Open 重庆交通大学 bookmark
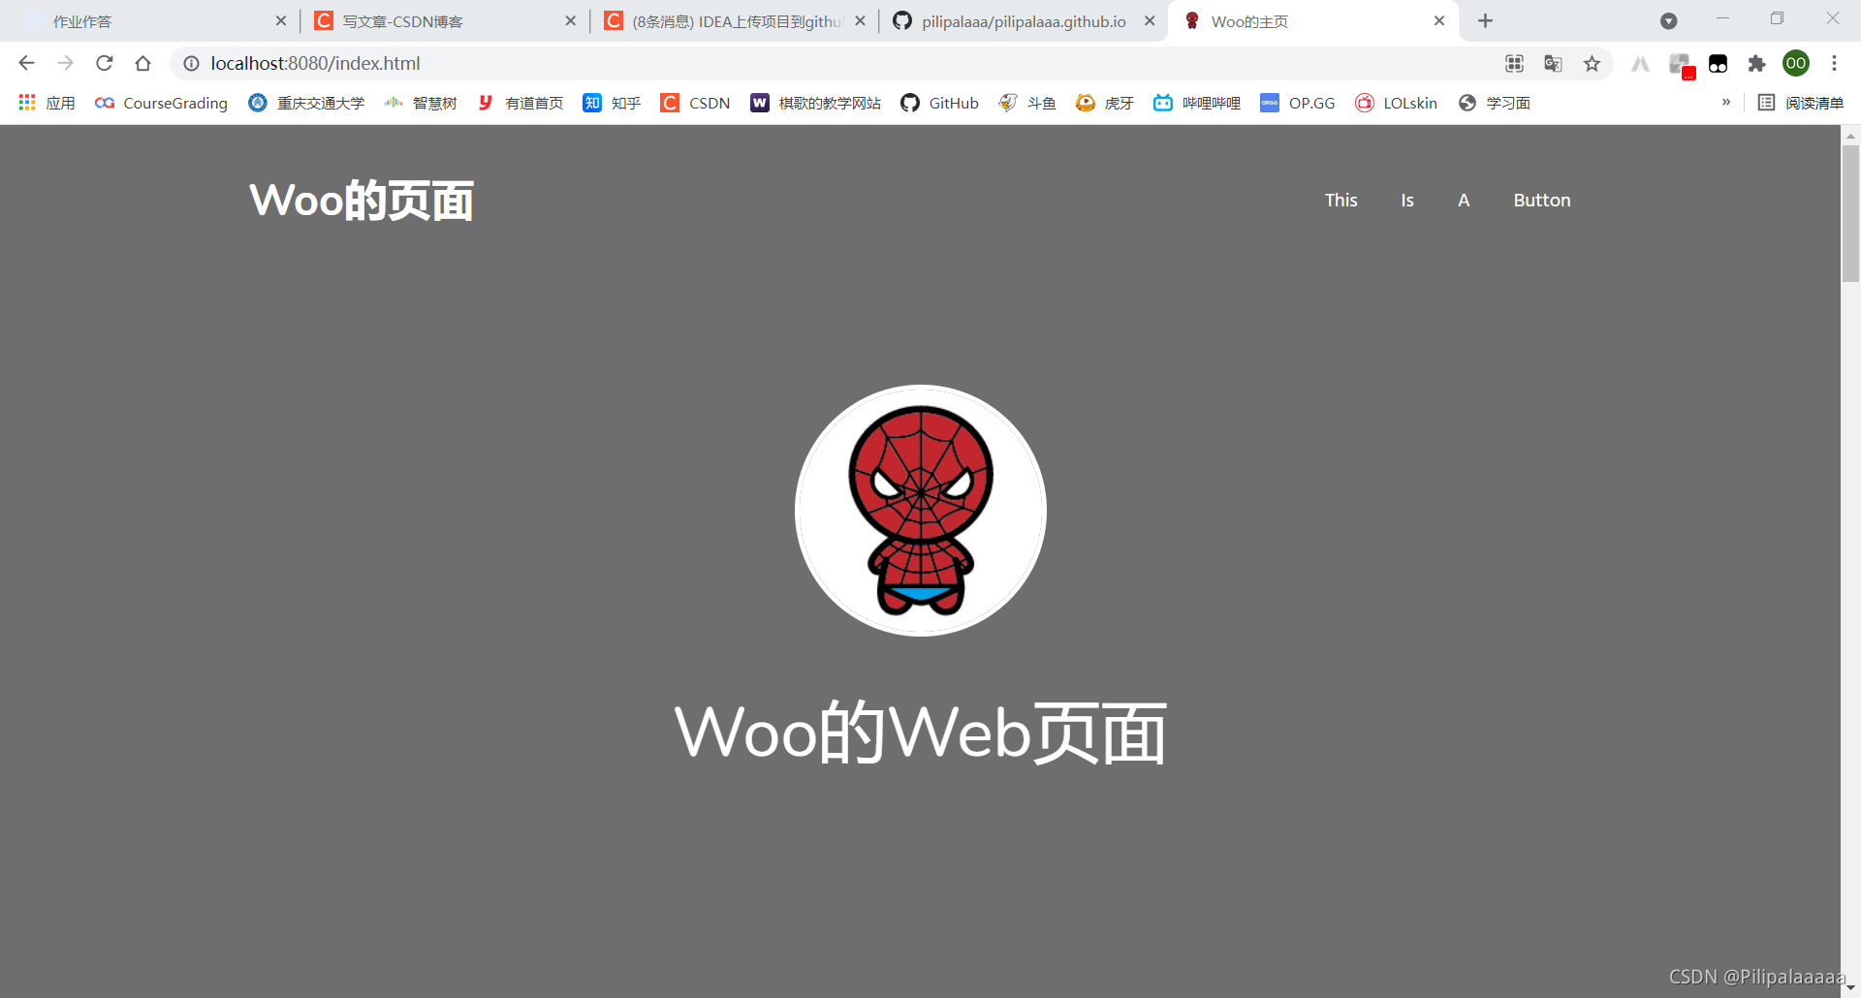Viewport: 1861px width, 998px height. click(306, 103)
